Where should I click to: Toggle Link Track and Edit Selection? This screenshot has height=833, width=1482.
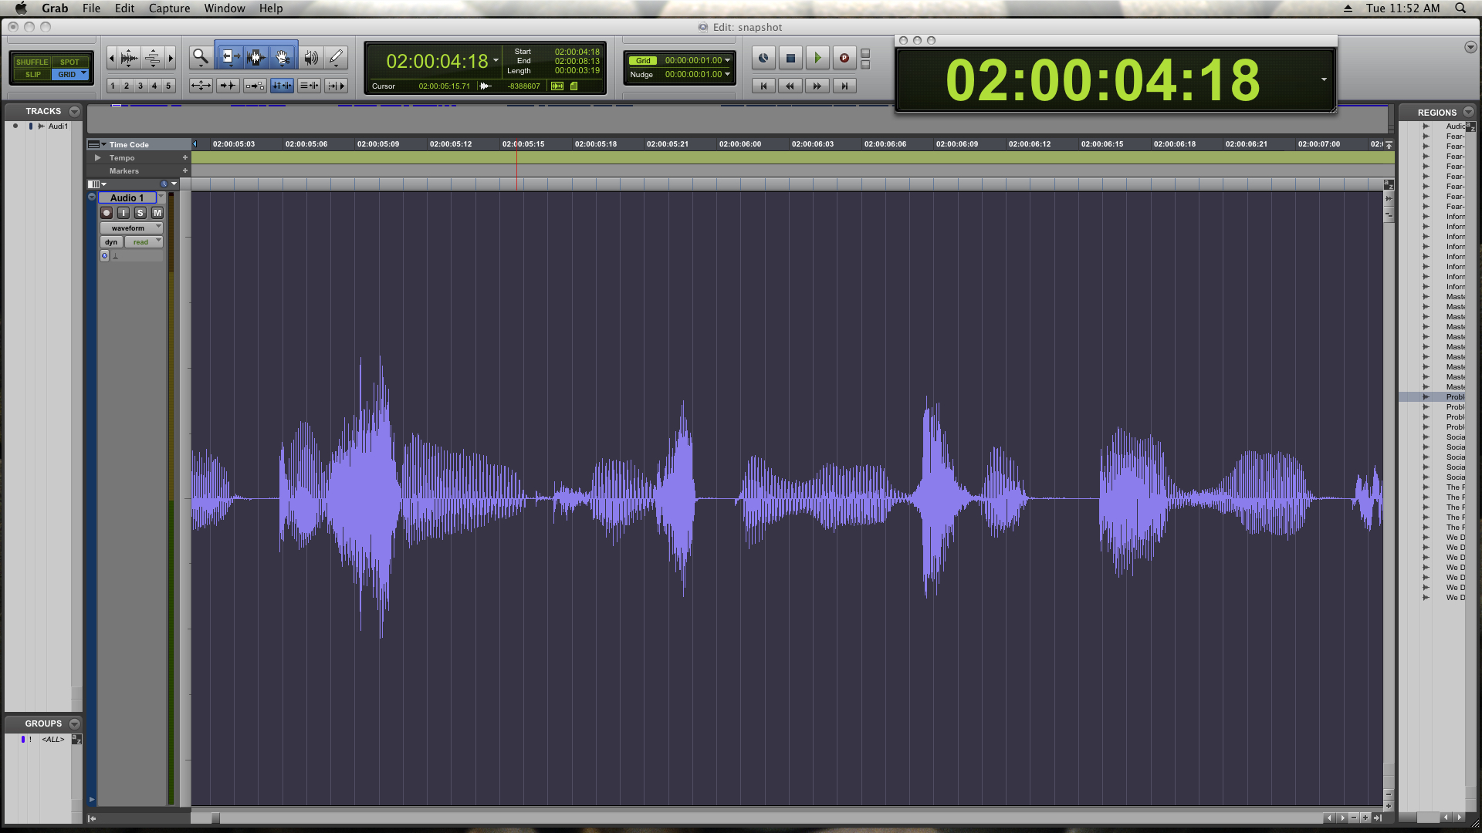(x=309, y=86)
